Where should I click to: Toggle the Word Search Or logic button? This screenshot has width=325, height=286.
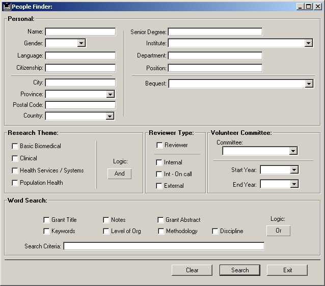tap(278, 231)
